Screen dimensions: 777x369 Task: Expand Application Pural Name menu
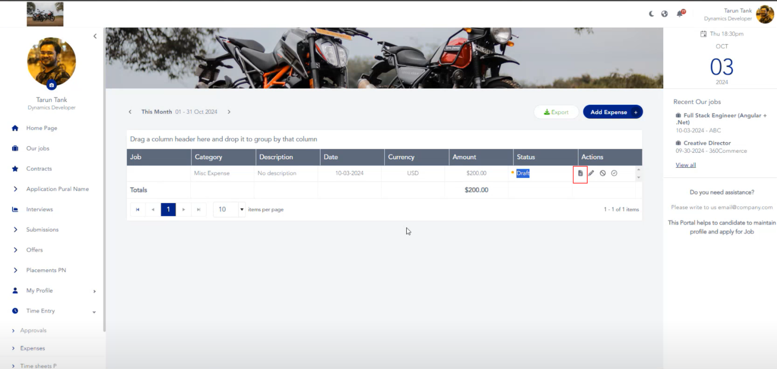coord(57,189)
